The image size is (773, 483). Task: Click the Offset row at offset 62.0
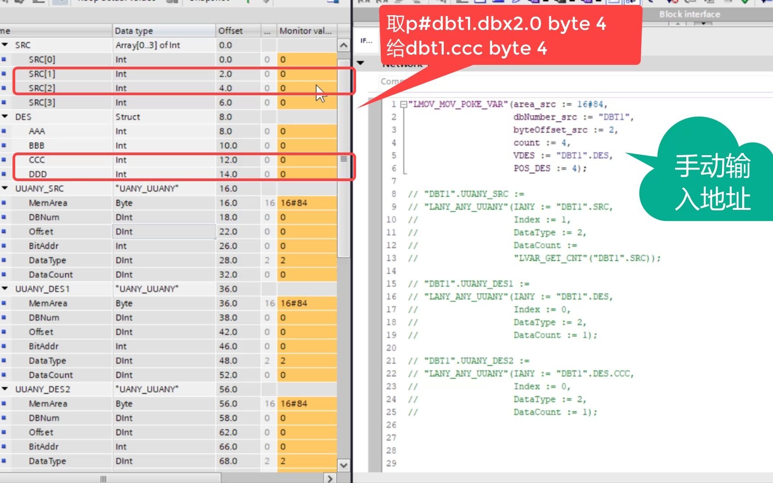point(168,432)
